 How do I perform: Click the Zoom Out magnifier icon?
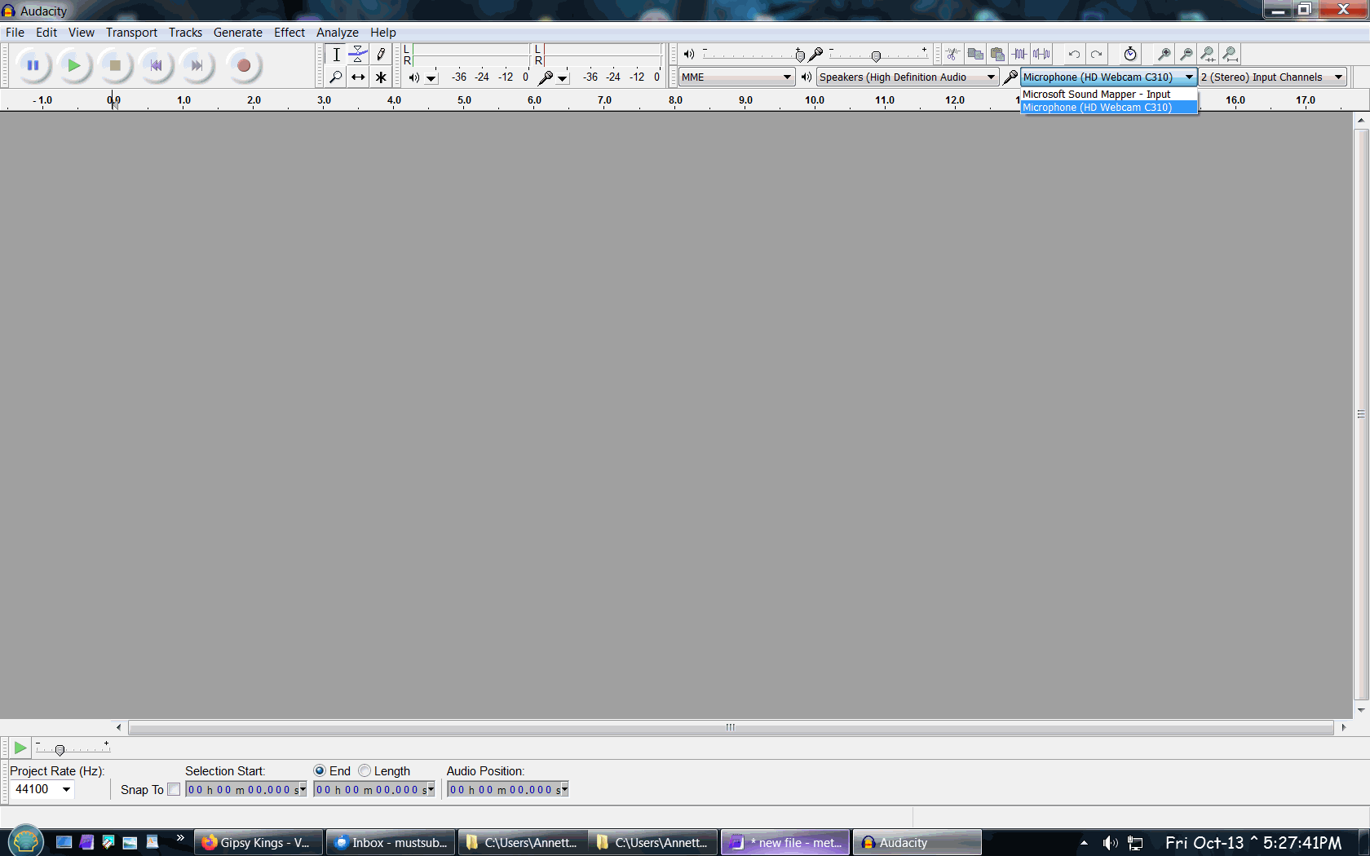[1187, 54]
